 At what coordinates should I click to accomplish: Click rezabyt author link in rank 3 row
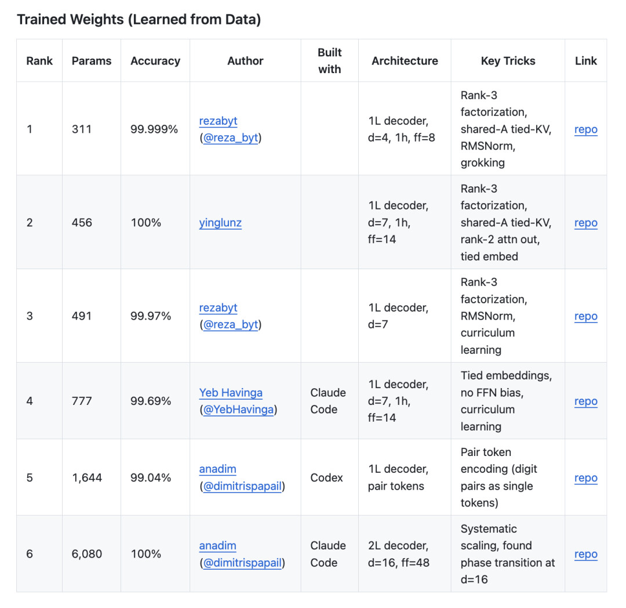tap(218, 307)
